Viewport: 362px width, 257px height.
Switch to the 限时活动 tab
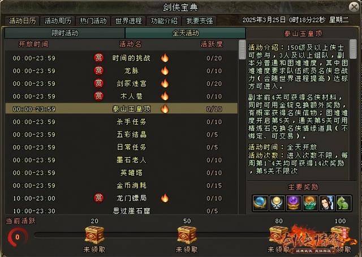click(65, 33)
